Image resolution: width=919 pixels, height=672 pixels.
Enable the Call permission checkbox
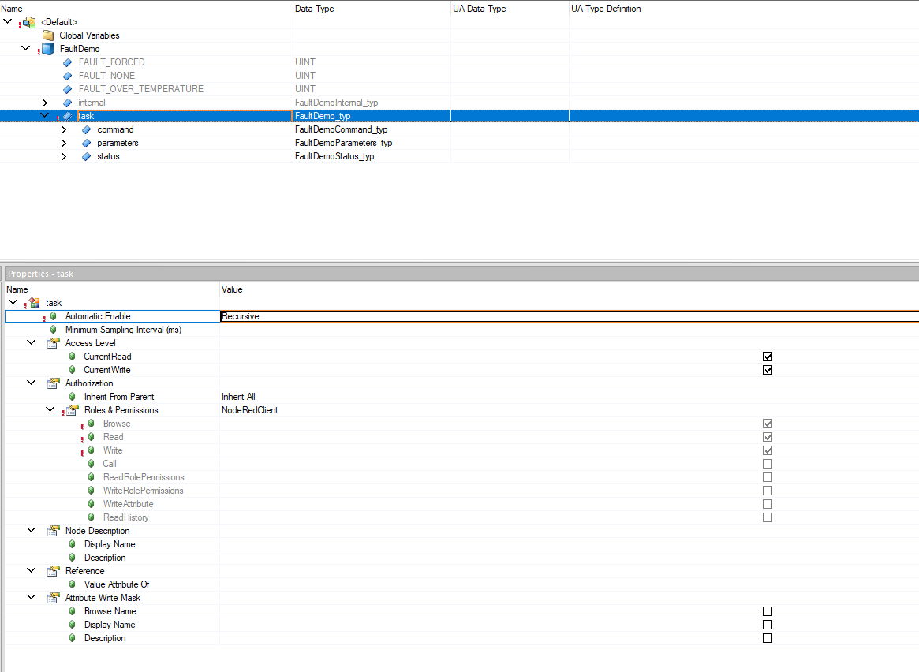click(x=768, y=464)
